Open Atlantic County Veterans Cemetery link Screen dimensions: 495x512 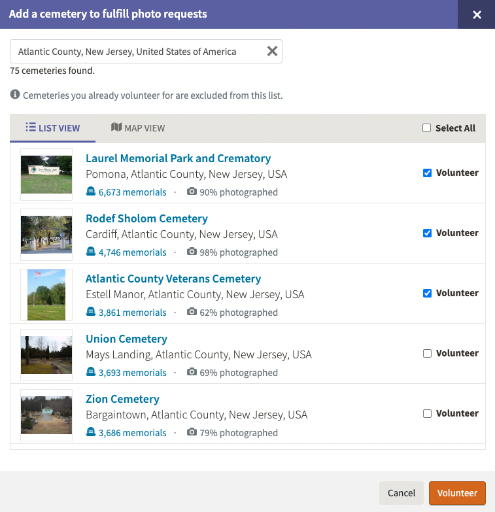tap(173, 279)
